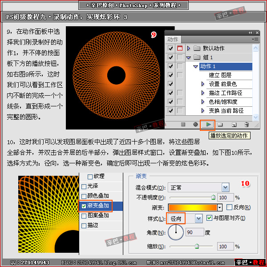The image size is (267, 267).
Task: Toggle the 描边 工作路径 step checkmark
Action: [170, 93]
